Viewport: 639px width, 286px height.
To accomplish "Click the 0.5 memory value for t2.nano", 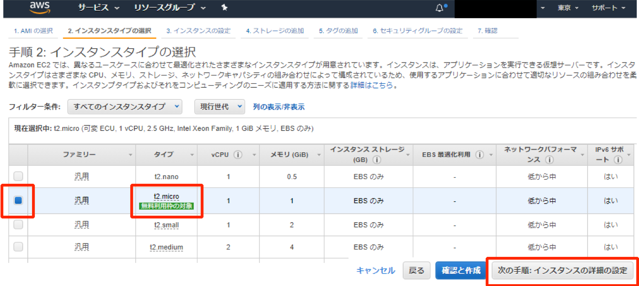I will [x=292, y=177].
